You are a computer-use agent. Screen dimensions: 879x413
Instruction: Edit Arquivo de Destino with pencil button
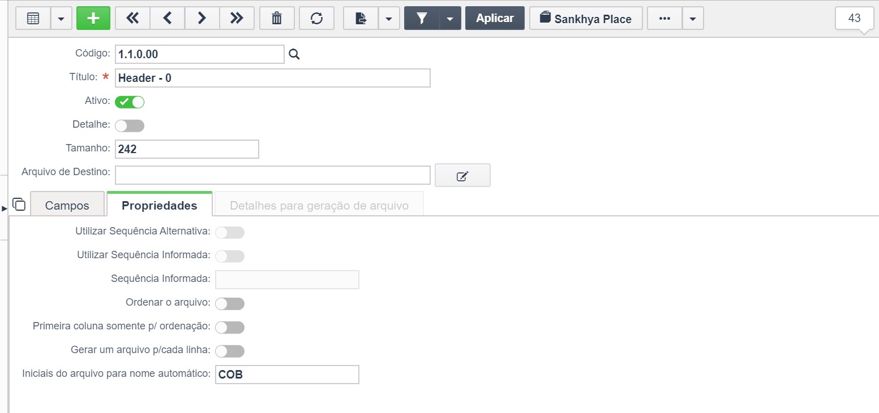pos(462,176)
